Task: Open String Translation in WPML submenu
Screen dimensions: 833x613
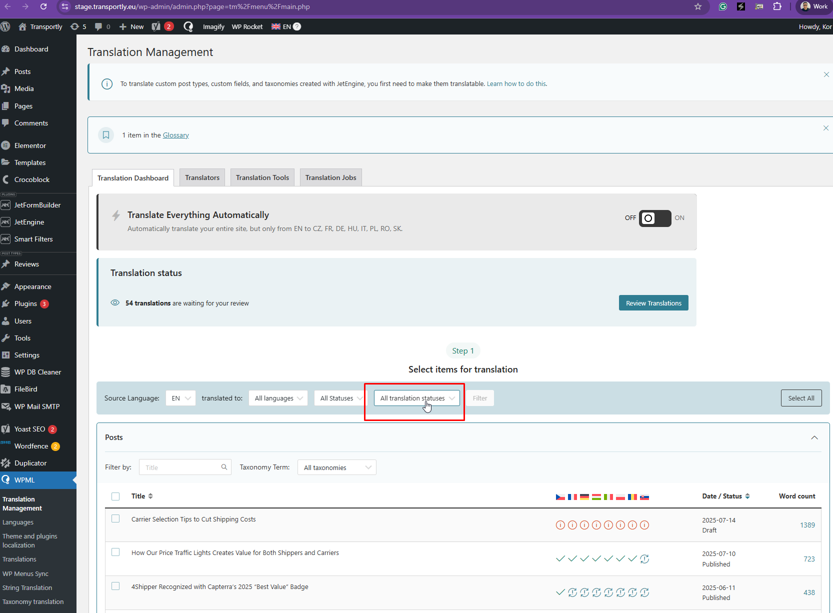Action: point(27,587)
